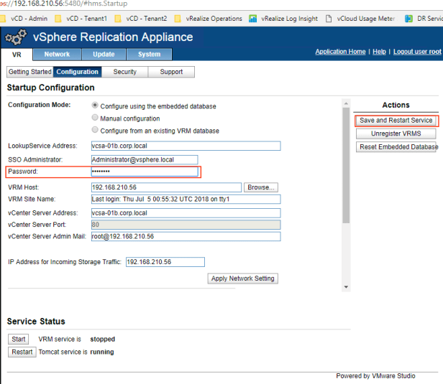Open the System tab
This screenshot has height=384, width=443.
pyautogui.click(x=149, y=55)
